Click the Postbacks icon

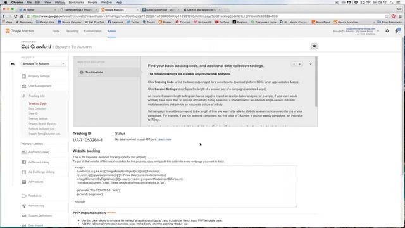24,196
